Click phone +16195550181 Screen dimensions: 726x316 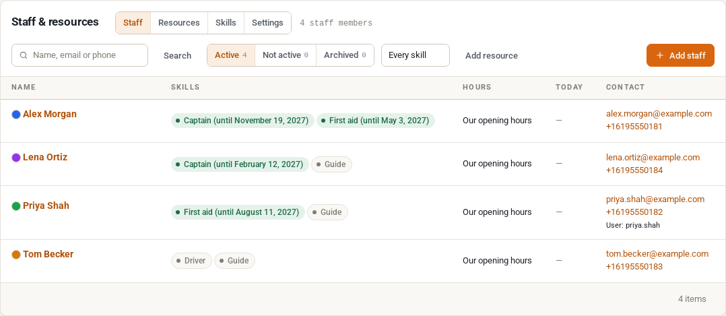point(634,127)
